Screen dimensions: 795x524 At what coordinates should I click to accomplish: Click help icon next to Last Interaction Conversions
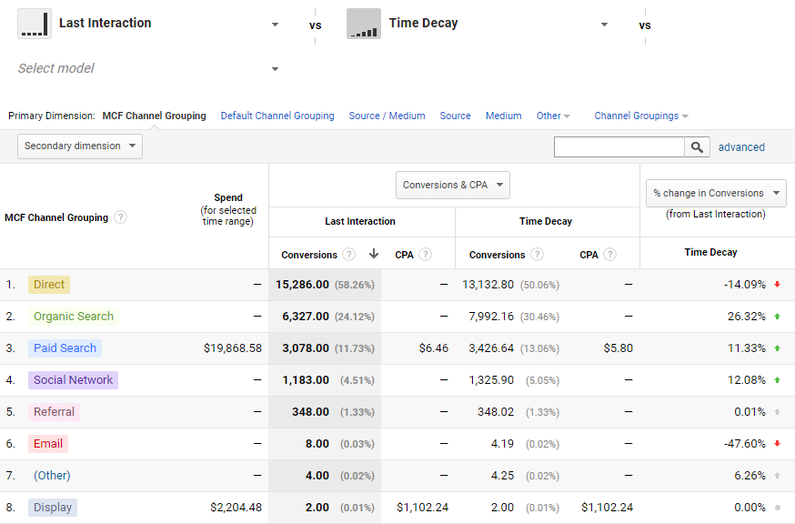[348, 254]
